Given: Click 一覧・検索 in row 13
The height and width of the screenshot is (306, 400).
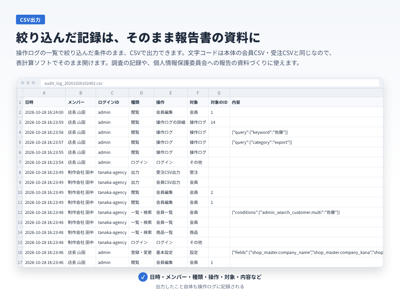Looking at the screenshot, I should (x=141, y=222).
